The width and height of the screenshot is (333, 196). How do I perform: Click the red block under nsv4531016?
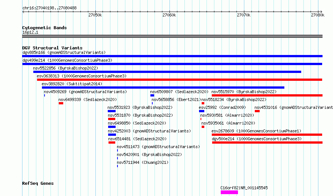pyautogui.click(x=257, y=111)
